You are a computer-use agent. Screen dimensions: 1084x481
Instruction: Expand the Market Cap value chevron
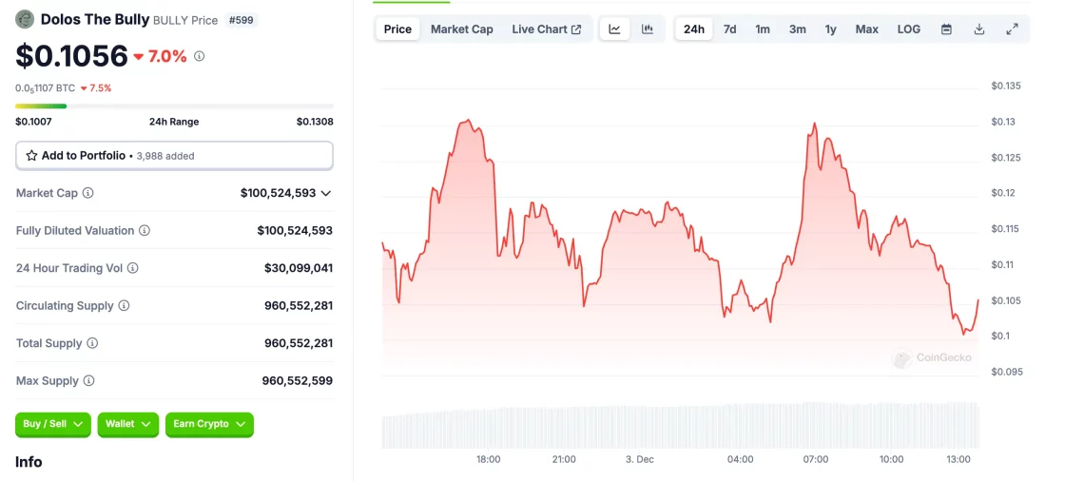tap(326, 193)
